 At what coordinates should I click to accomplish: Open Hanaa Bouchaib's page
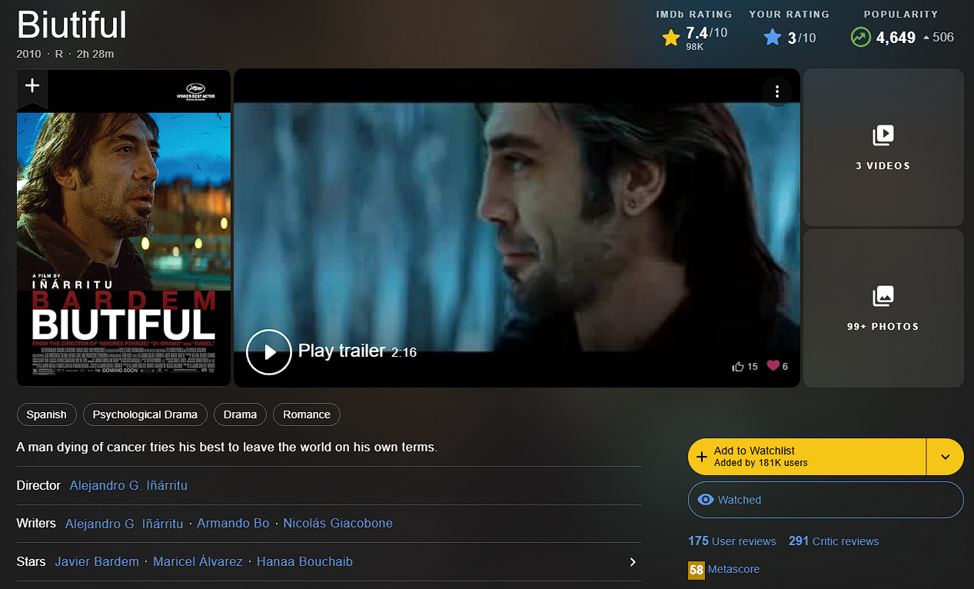point(305,561)
